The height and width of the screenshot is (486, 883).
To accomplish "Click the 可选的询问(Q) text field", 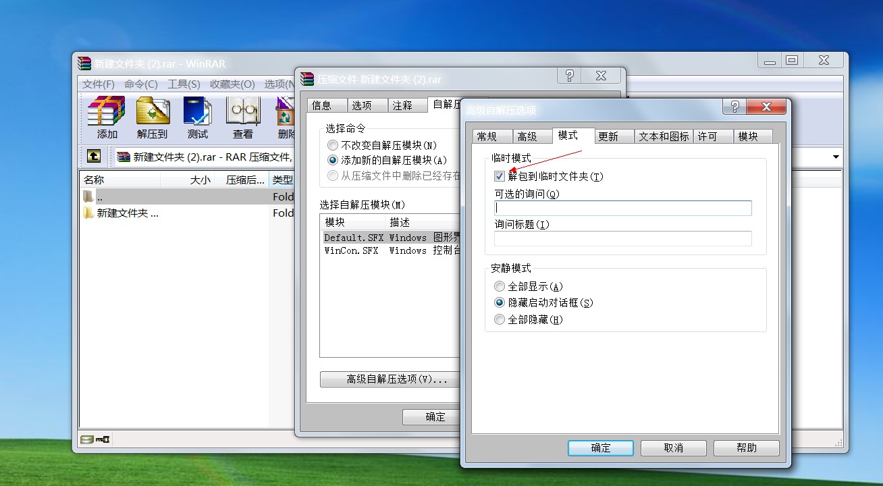I will click(x=623, y=208).
